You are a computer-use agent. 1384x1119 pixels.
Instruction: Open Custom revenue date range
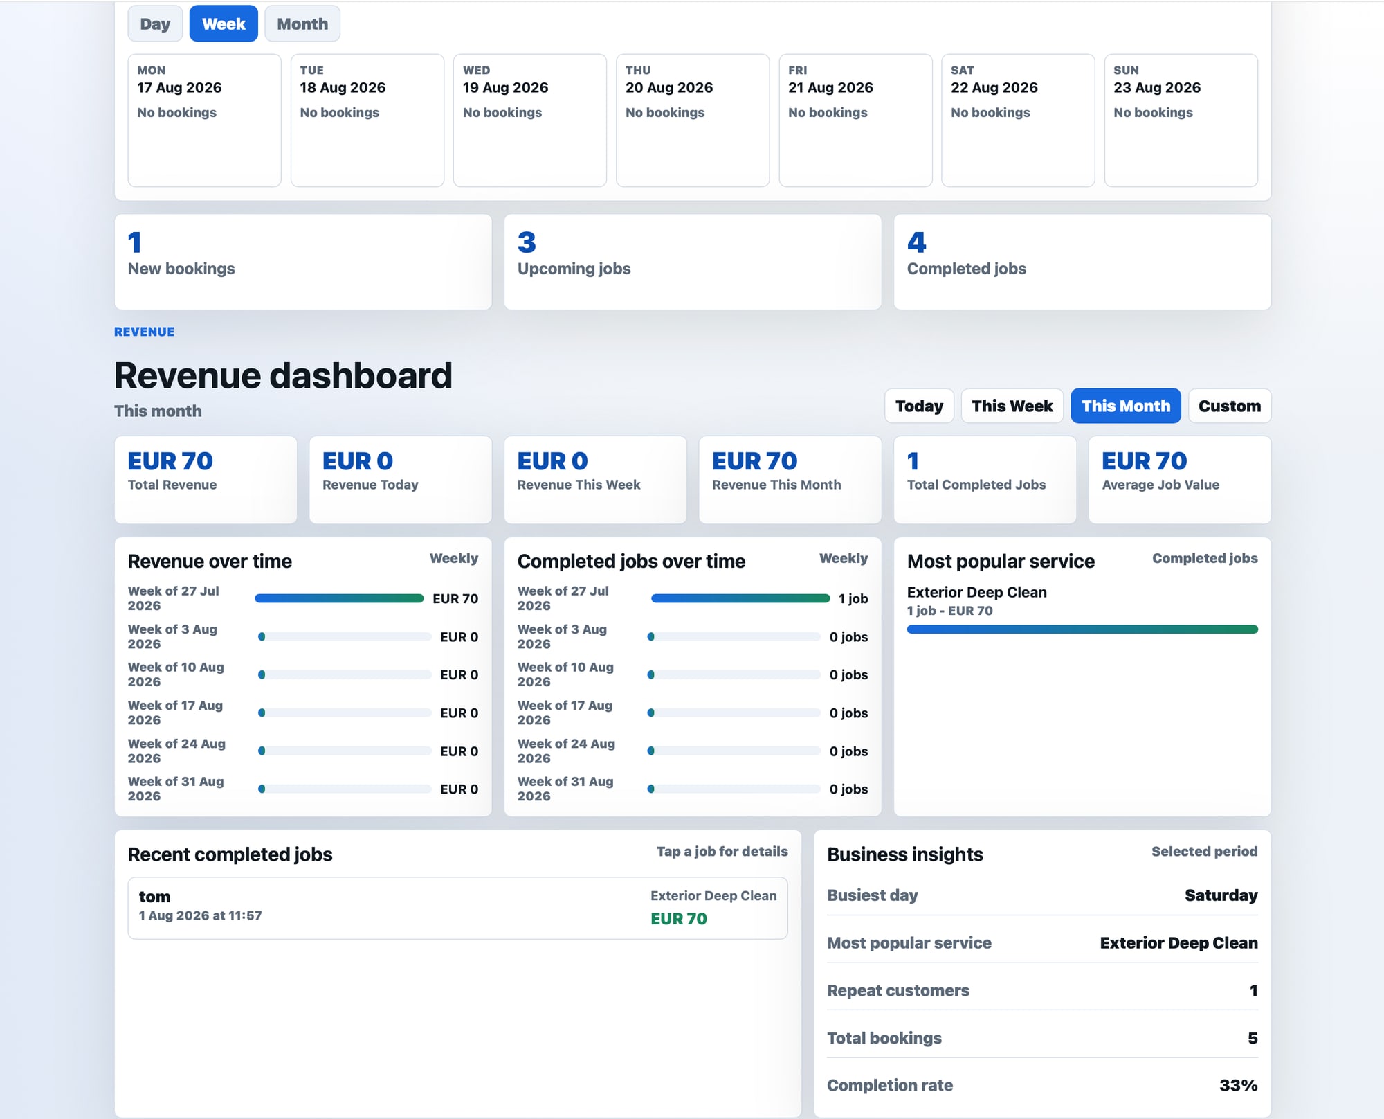[x=1230, y=406]
